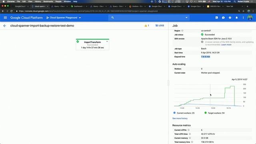Click the zoom magnifier in the address bar
Viewport: 256px width, 144px height.
[x=239, y=11]
